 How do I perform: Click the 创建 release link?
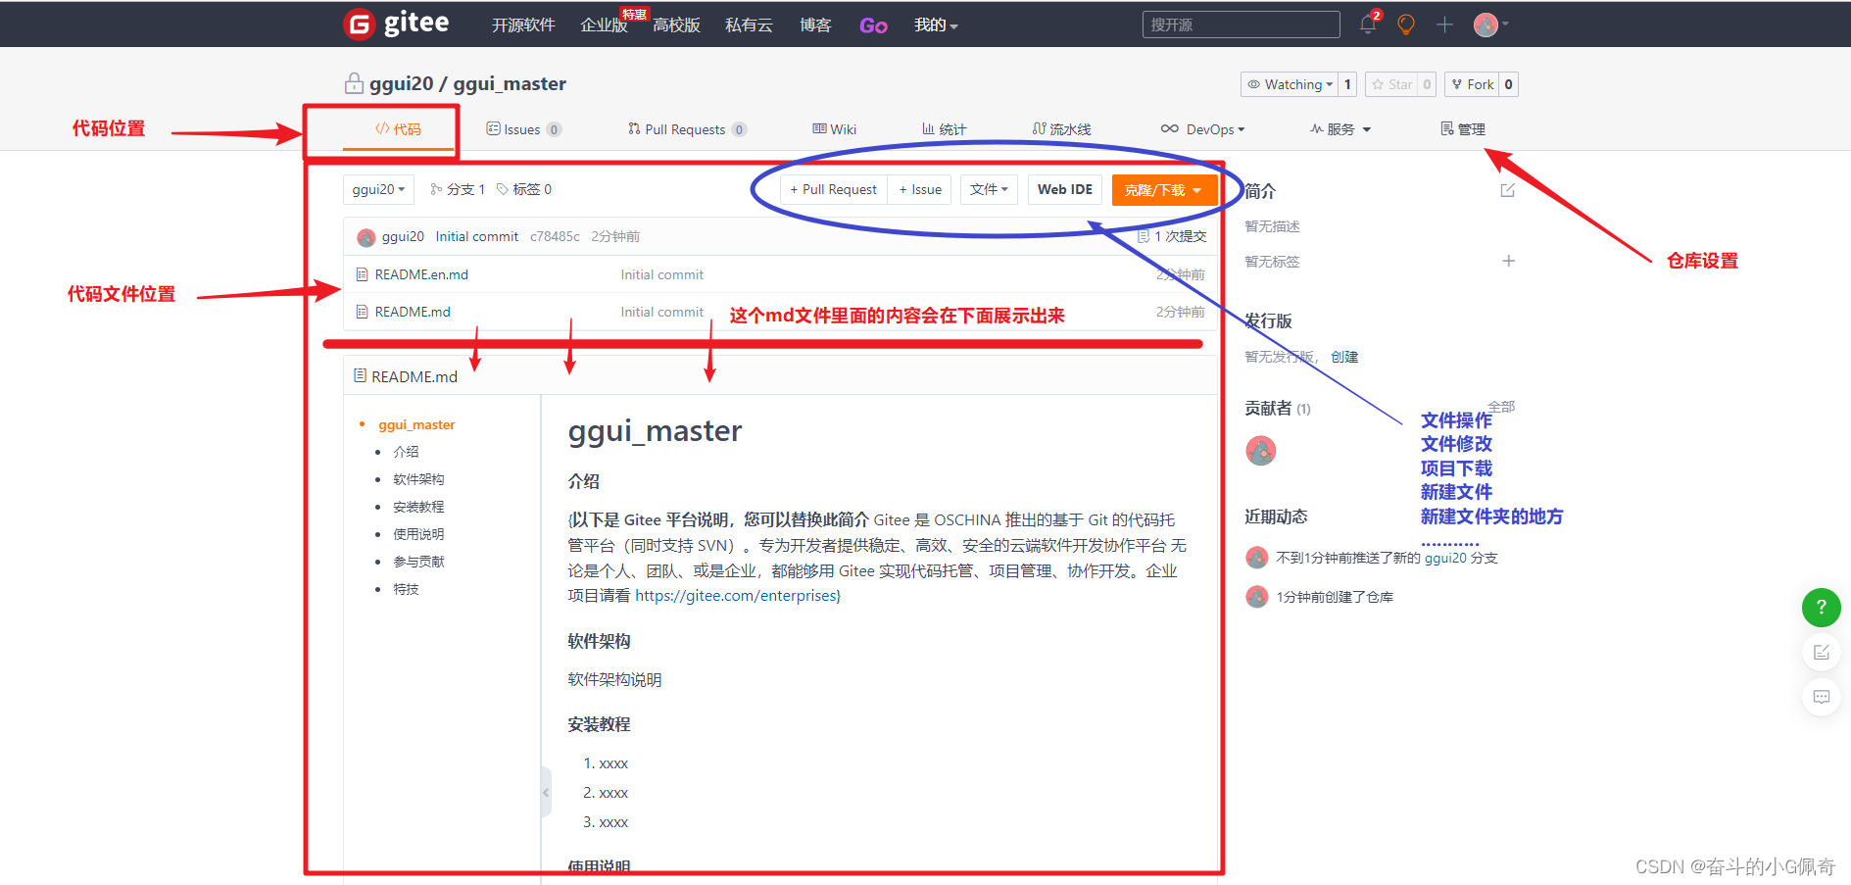point(1344,357)
